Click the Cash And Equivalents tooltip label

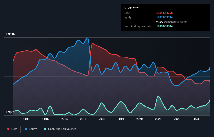click(x=137, y=26)
